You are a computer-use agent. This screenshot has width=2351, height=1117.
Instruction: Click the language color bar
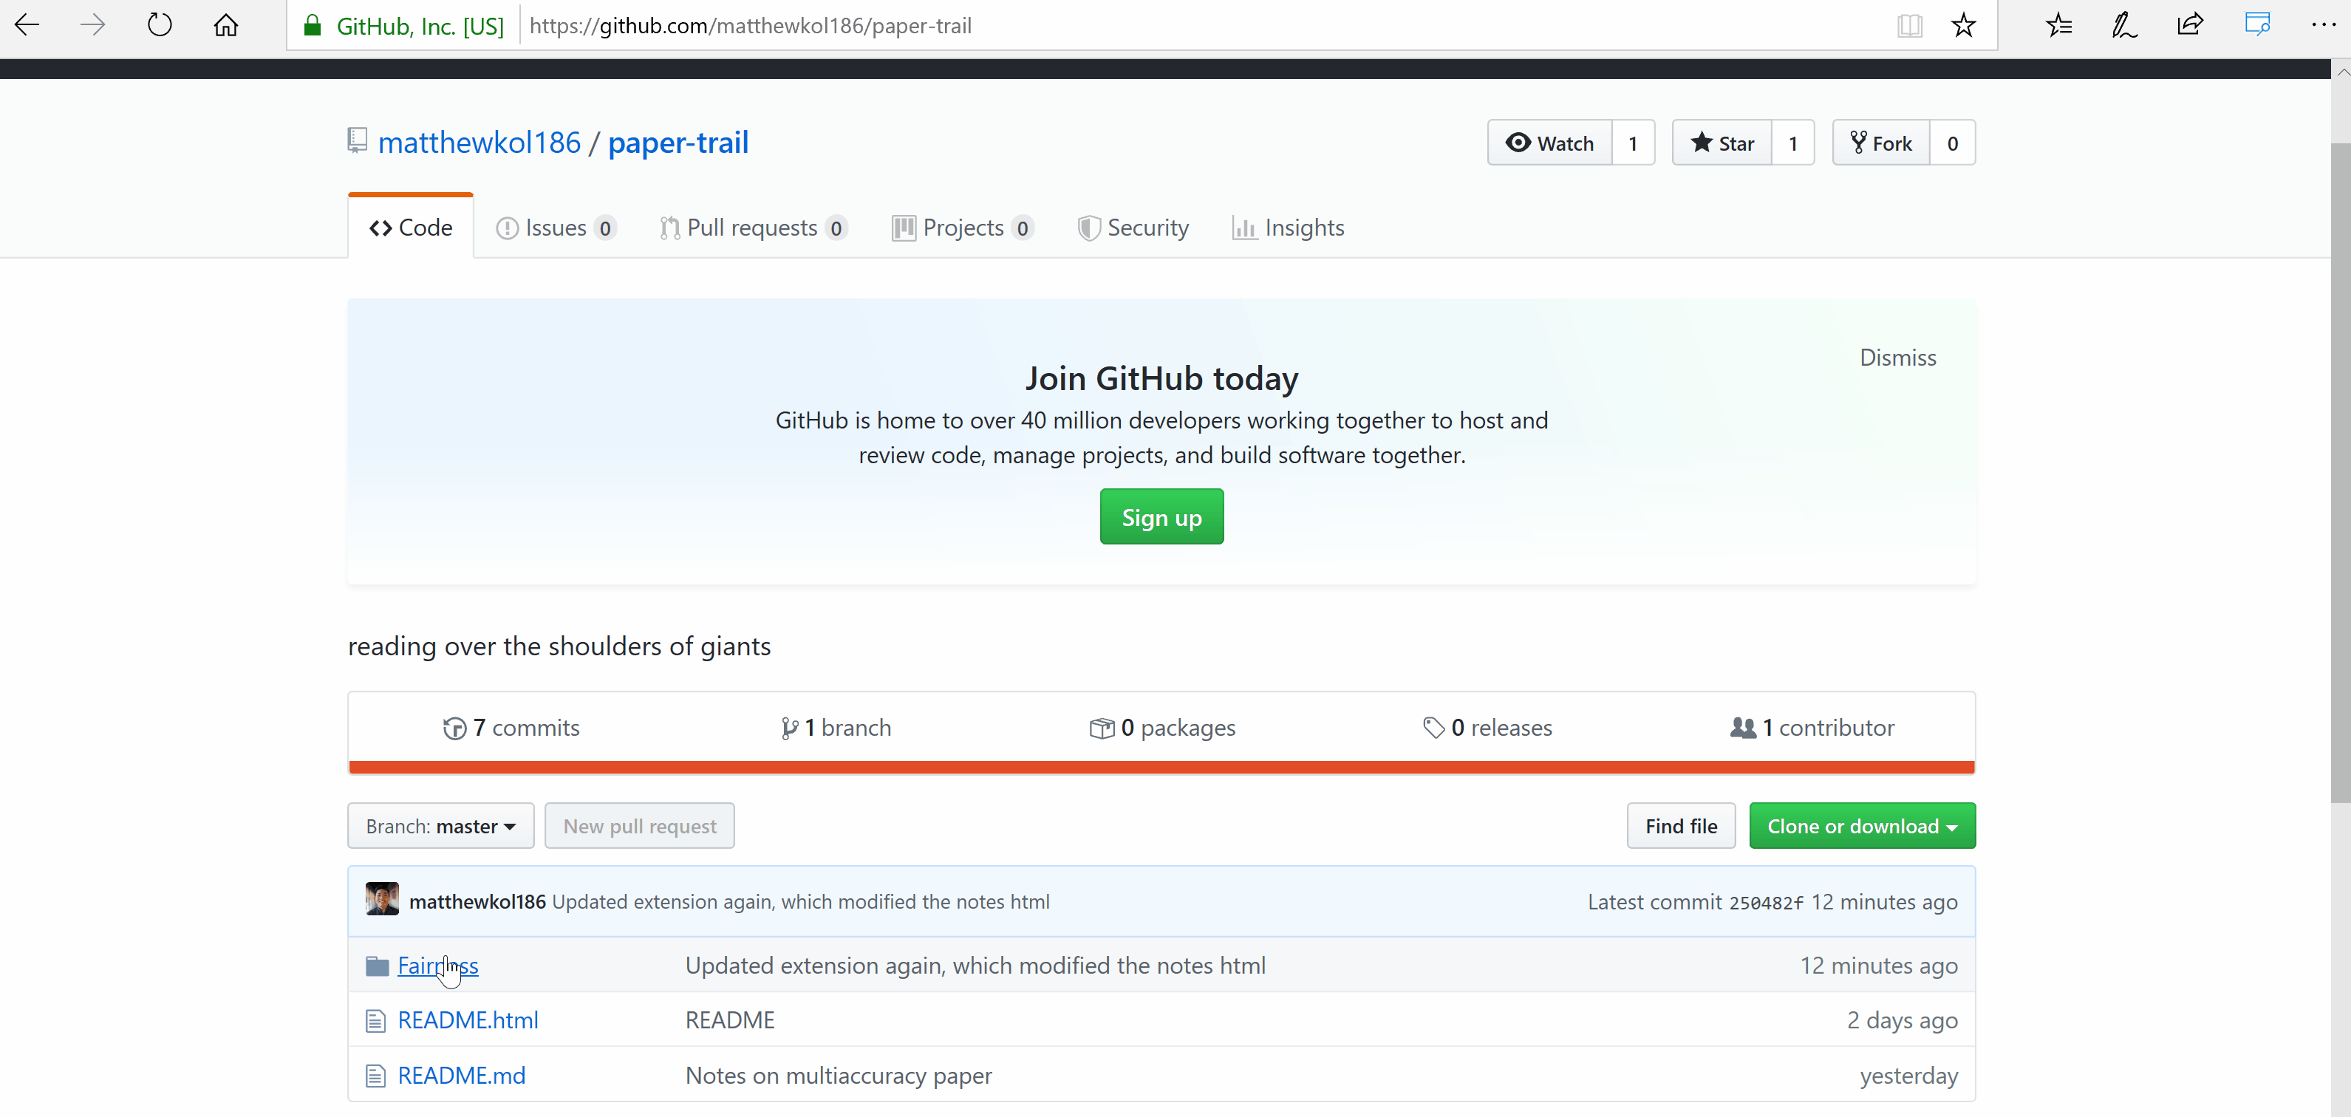point(1161,768)
